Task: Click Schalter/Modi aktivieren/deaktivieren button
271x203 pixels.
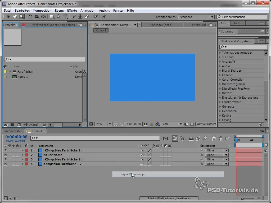Action: (x=169, y=198)
